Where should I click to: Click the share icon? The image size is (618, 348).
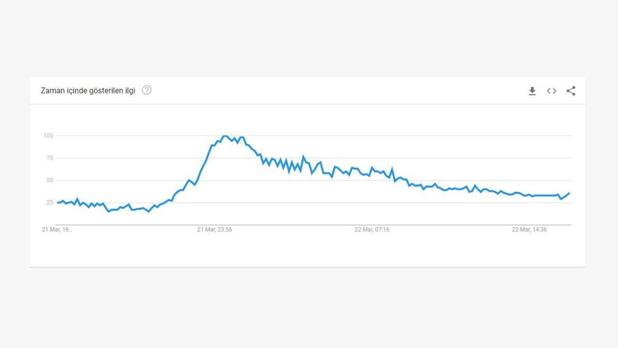571,91
